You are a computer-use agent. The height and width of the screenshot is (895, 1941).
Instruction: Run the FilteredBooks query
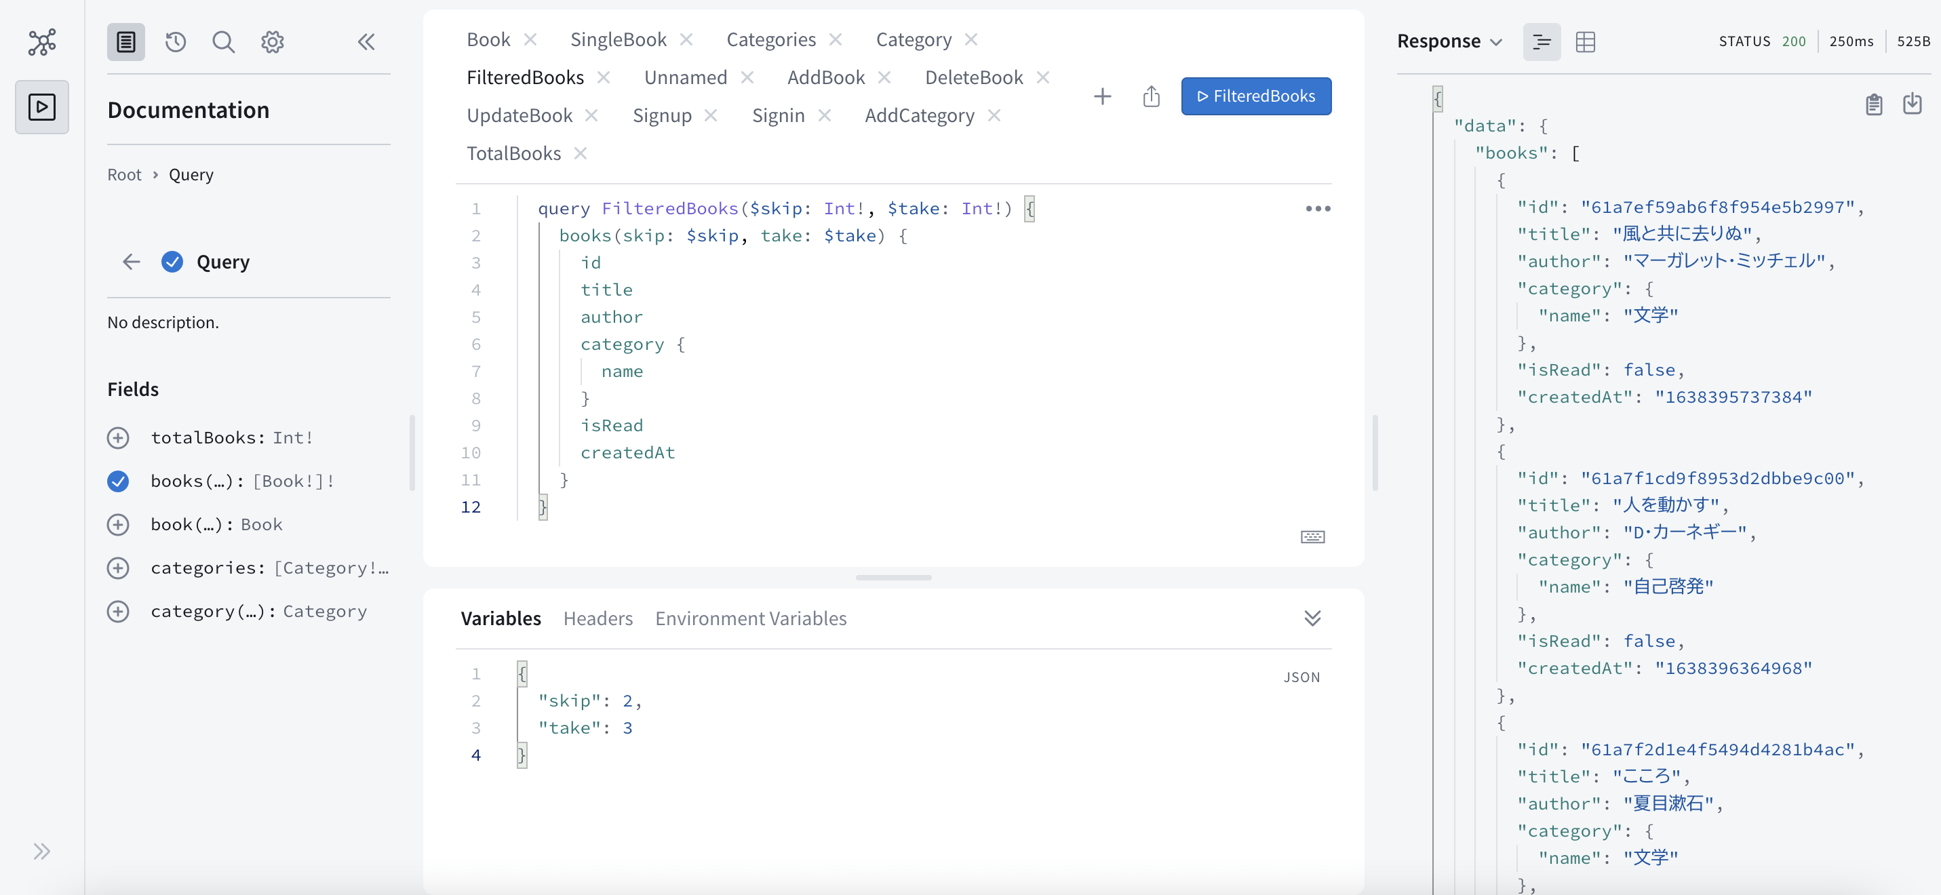1256,96
